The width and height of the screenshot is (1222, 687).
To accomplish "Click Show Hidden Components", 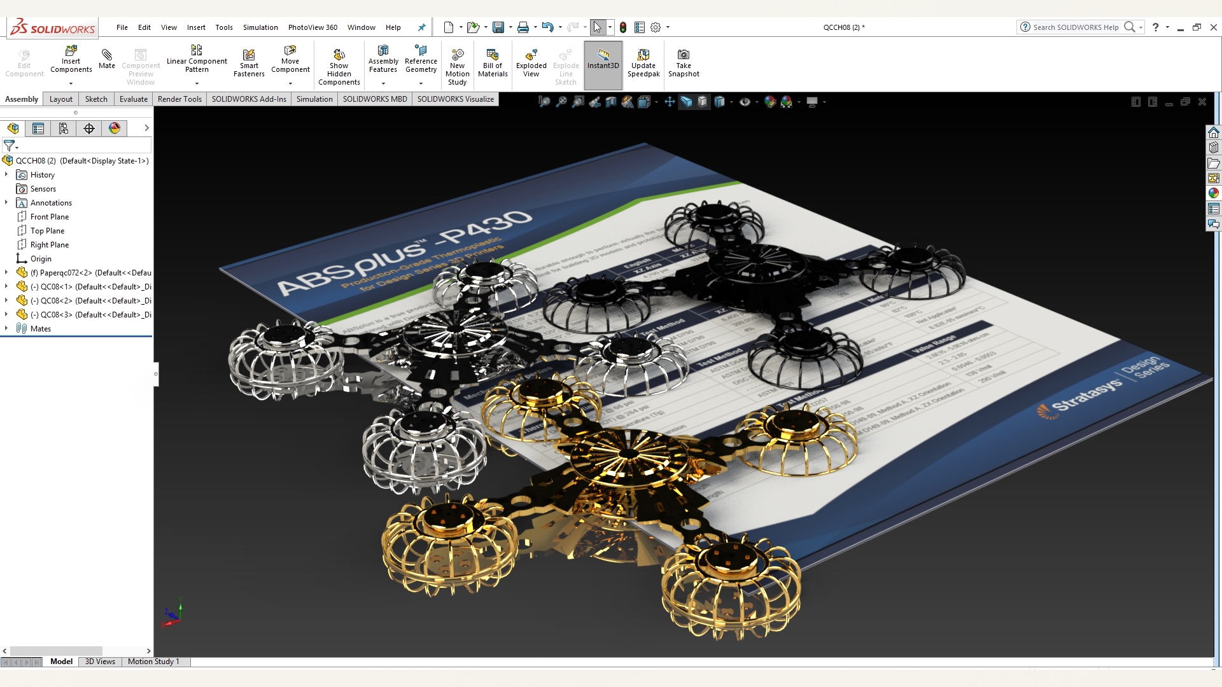I will [x=339, y=67].
